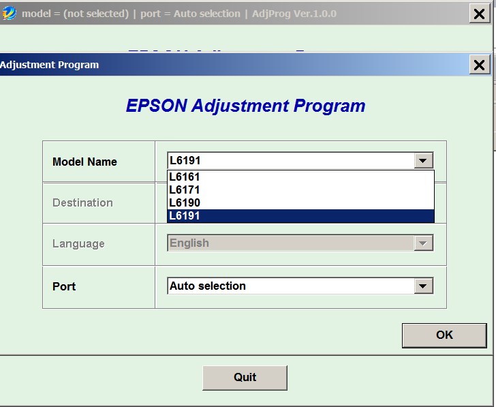This screenshot has width=496, height=407.
Task: Click the Quit button
Action: point(245,378)
